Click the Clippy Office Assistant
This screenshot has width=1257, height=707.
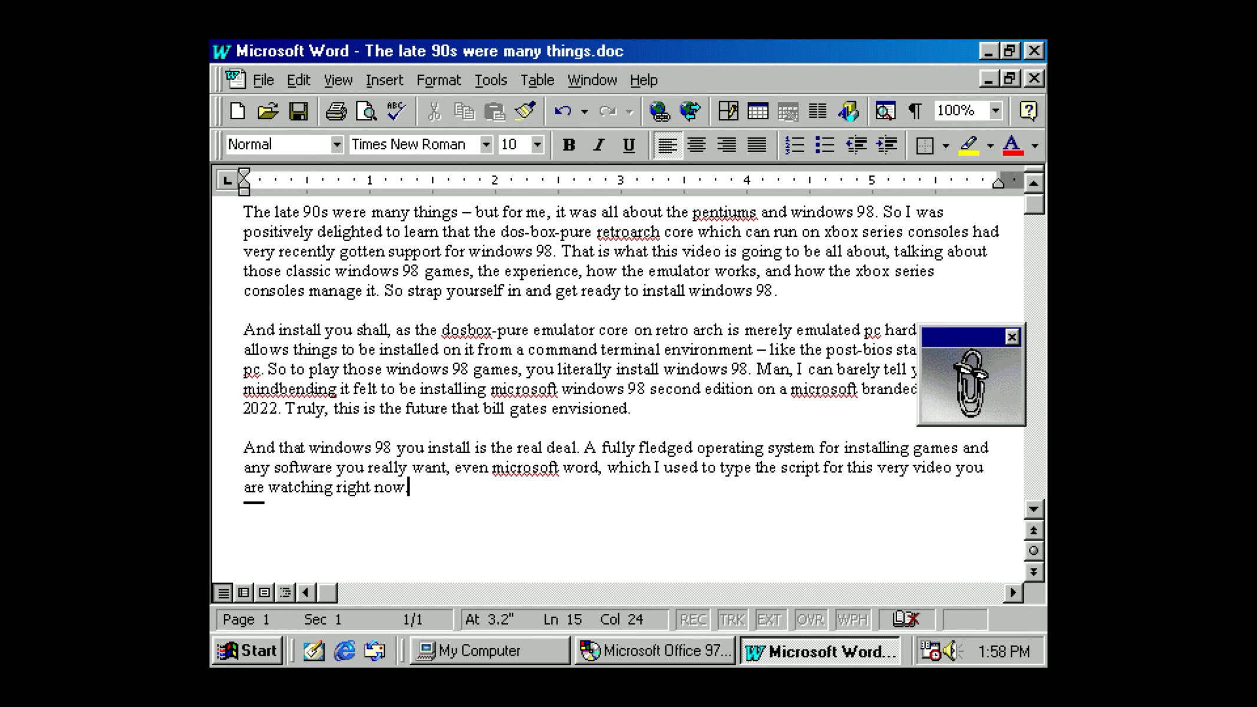point(971,383)
